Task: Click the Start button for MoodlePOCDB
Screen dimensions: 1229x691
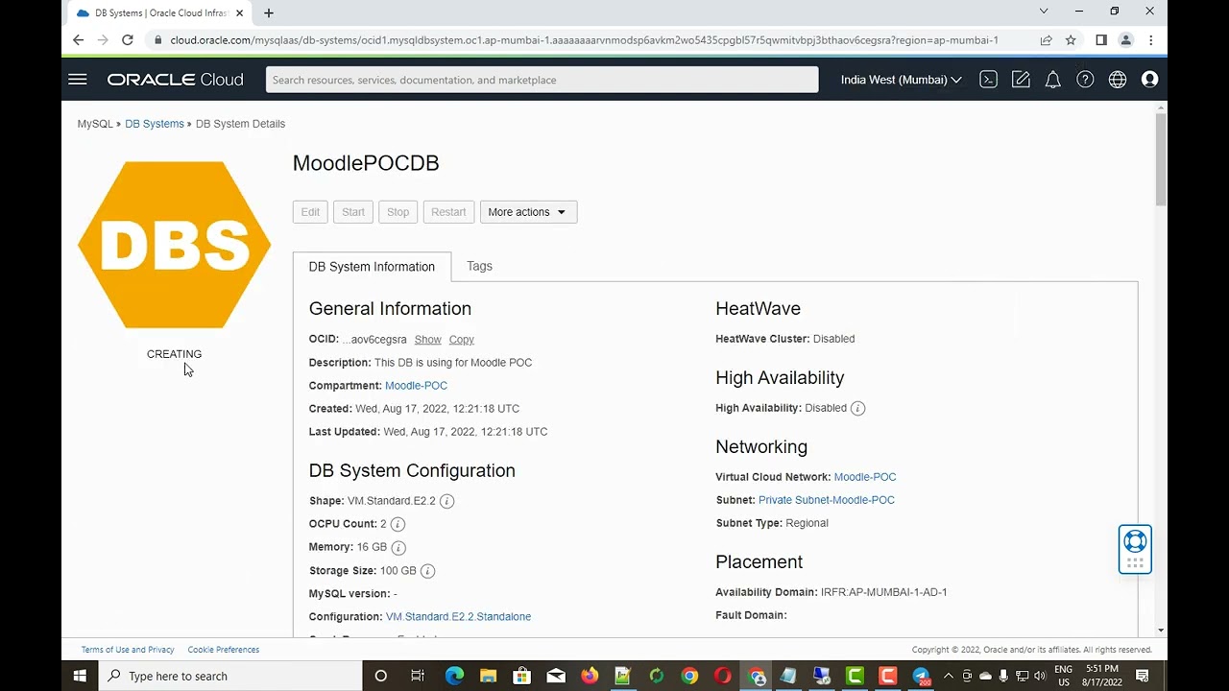Action: tap(353, 212)
